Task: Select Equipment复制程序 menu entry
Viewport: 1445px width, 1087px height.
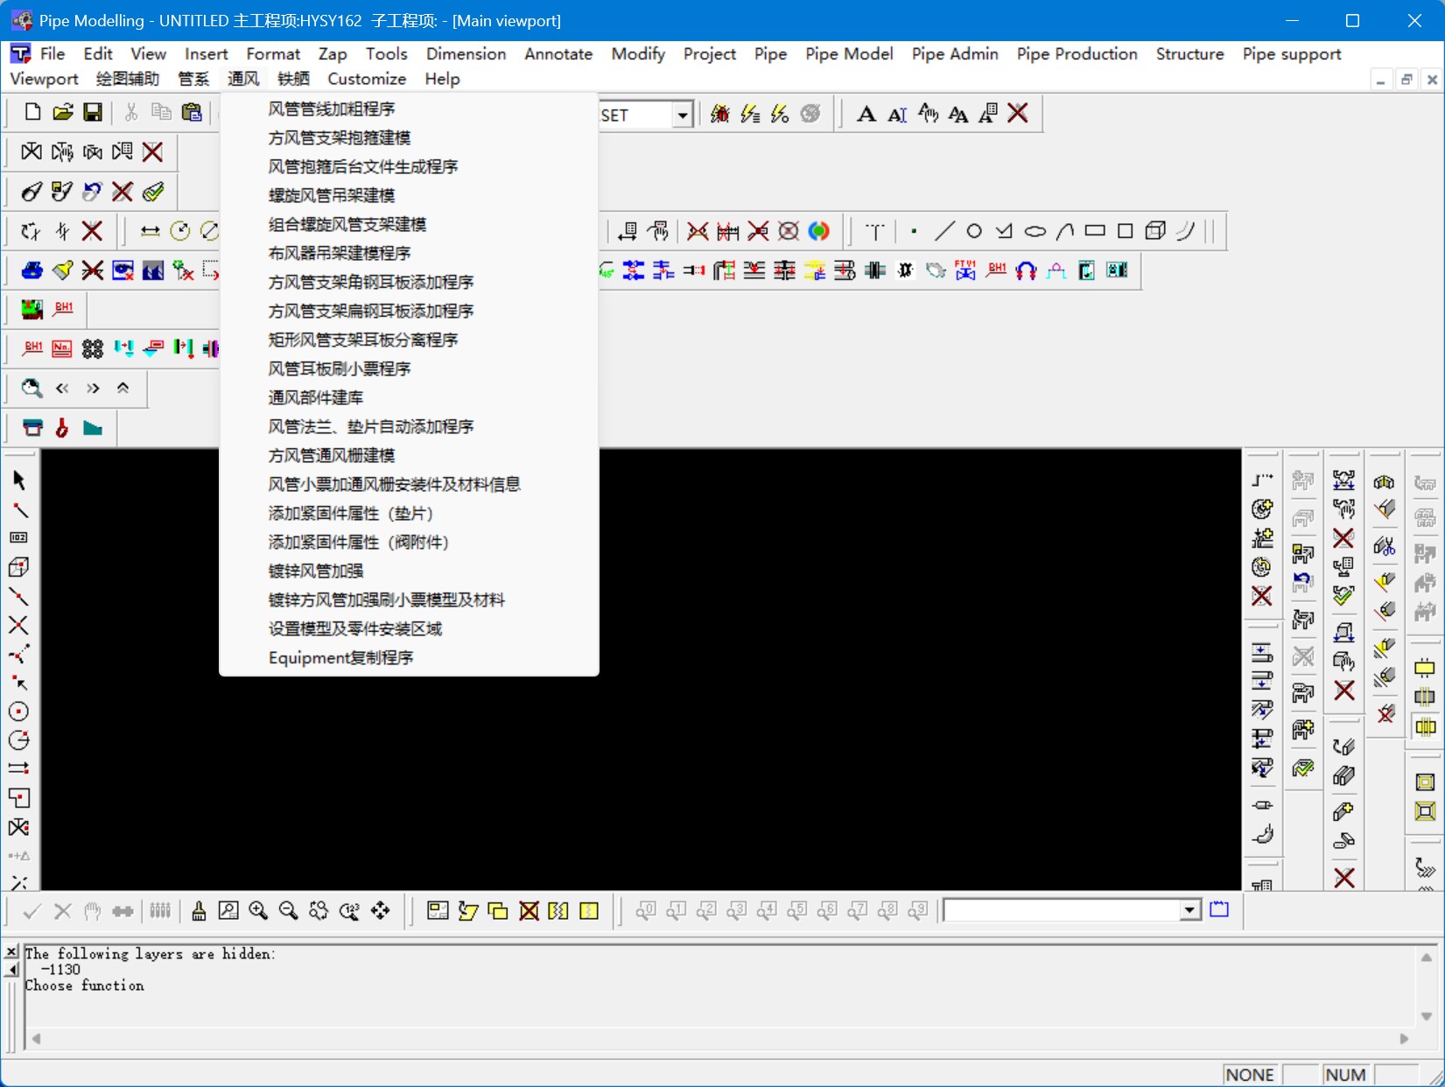Action: pyautogui.click(x=340, y=657)
